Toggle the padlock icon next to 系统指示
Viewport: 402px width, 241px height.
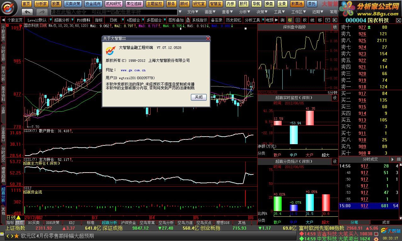tap(188, 20)
